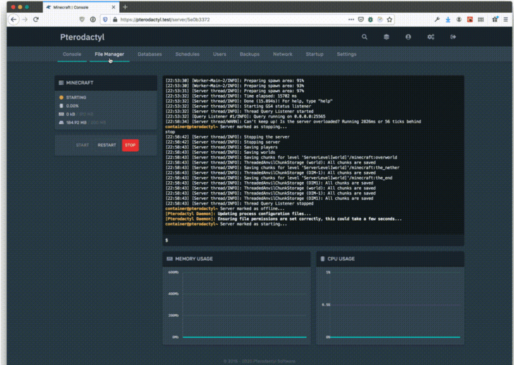Open the Firefox account icon
The width and height of the screenshot is (514, 365).
(459, 19)
